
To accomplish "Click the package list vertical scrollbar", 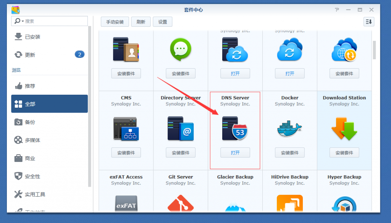I will [374, 50].
